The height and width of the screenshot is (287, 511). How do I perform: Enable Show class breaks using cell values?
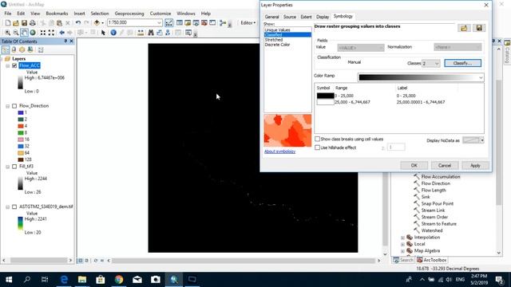[317, 139]
